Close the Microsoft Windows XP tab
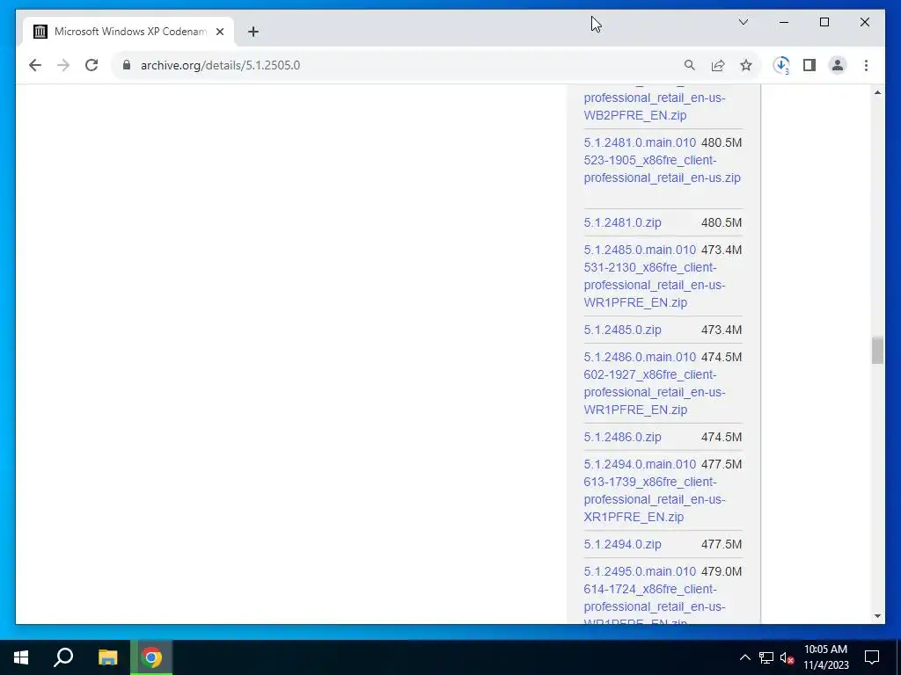Viewport: 901px width, 675px height. (x=219, y=32)
